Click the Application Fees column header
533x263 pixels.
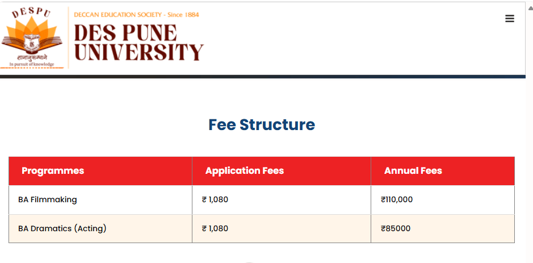pos(245,171)
